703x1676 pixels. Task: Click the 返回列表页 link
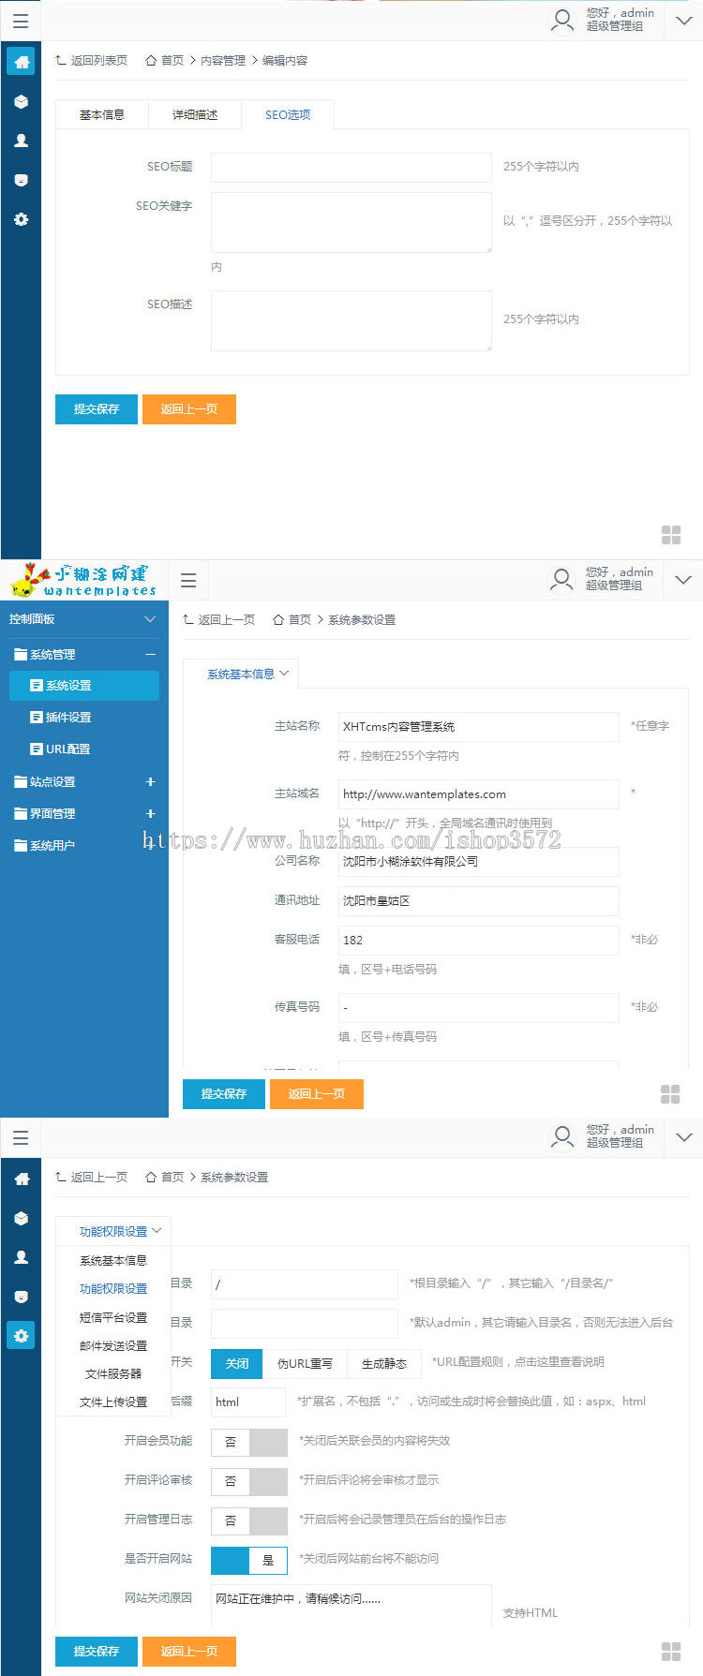(92, 60)
